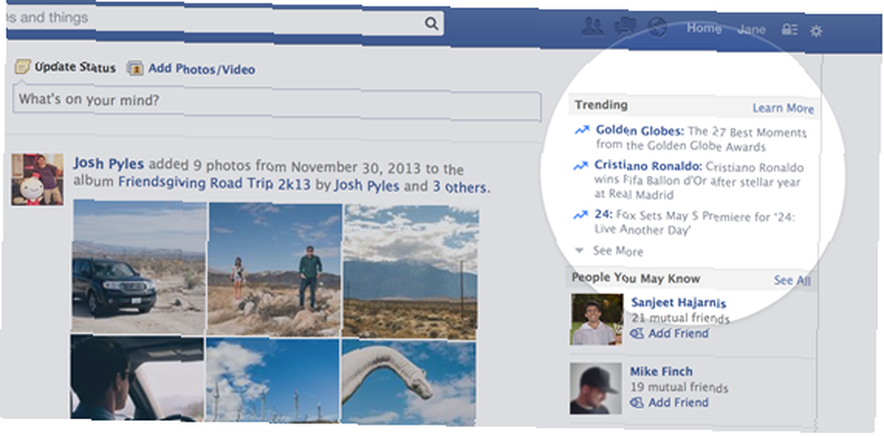The height and width of the screenshot is (436, 884).
Task: Go to Home in top bar
Action: click(x=704, y=27)
